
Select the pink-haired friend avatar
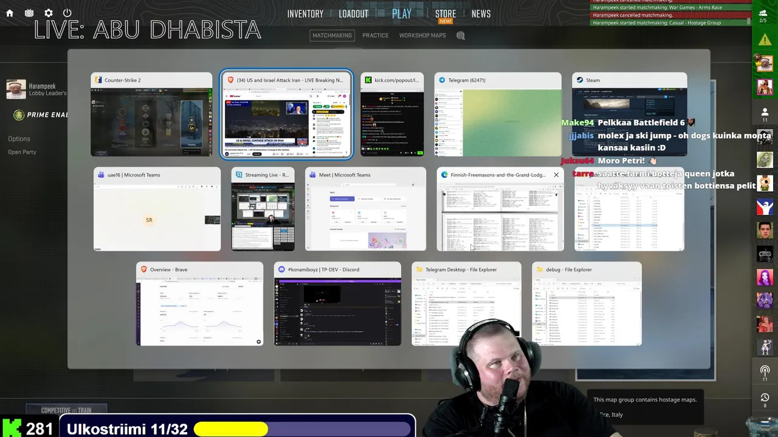tap(765, 277)
